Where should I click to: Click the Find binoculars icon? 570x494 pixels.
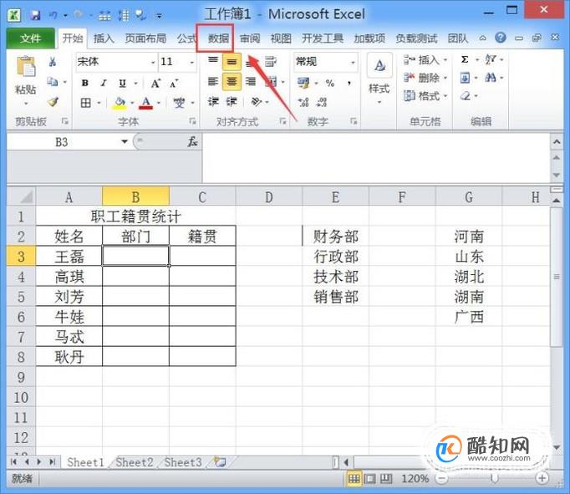coord(491,78)
